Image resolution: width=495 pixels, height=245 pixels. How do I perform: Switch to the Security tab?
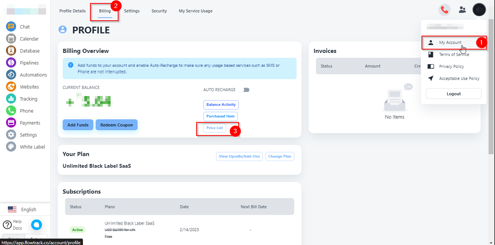159,11
